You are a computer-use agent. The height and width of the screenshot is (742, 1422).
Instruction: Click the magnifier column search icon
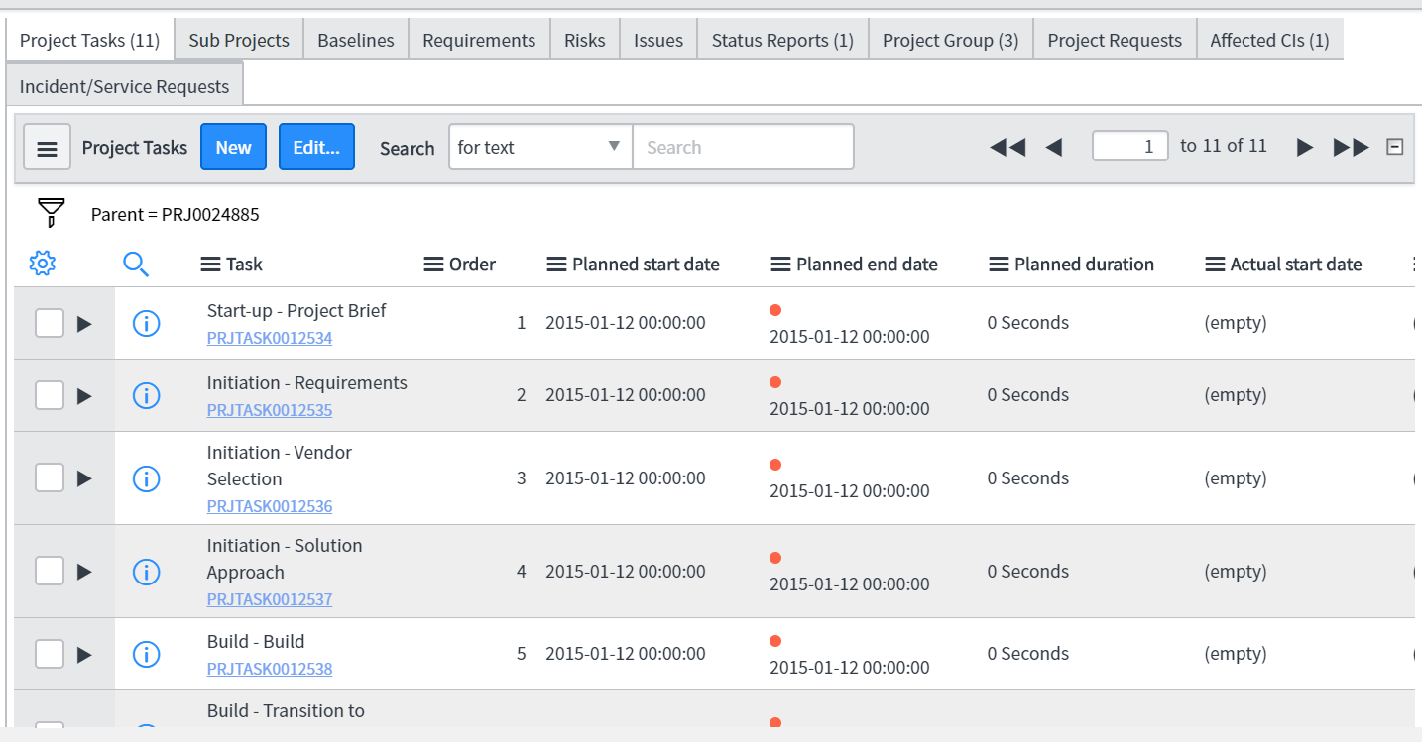pos(136,264)
